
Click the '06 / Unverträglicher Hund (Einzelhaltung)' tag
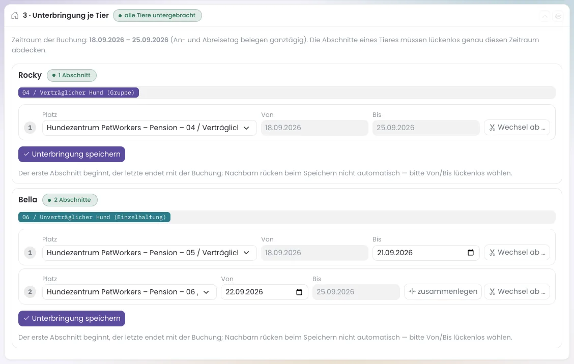(x=94, y=217)
